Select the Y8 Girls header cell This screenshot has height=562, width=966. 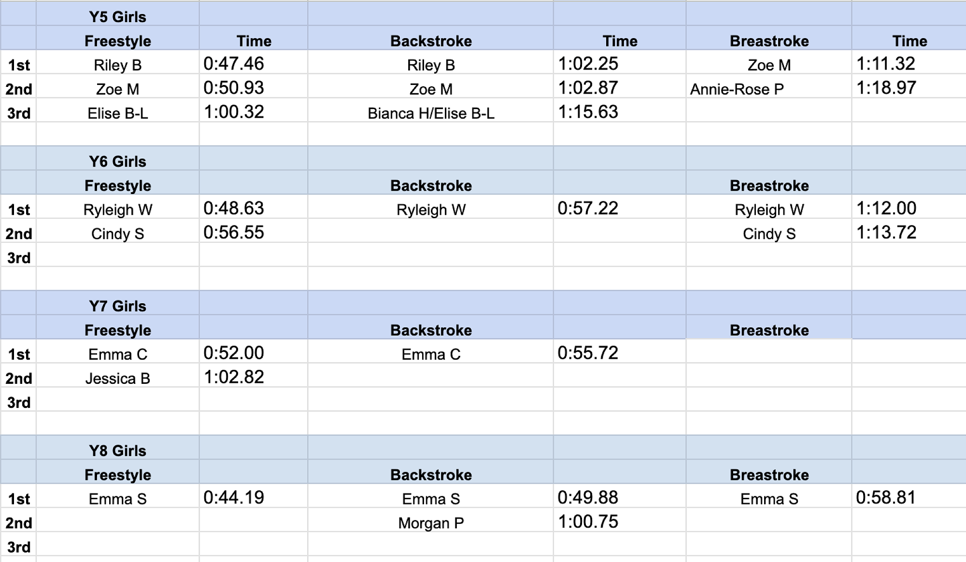click(x=117, y=450)
